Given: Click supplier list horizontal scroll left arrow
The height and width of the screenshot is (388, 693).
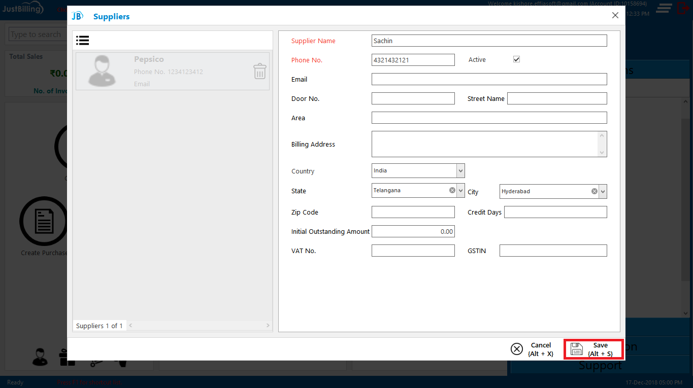Looking at the screenshot, I should (130, 326).
